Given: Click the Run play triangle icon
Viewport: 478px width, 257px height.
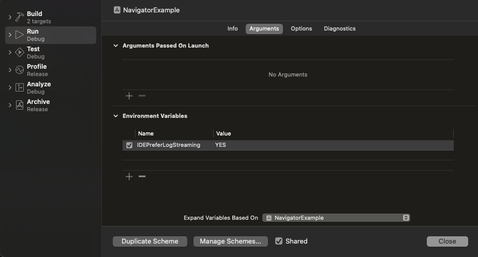Looking at the screenshot, I should (x=20, y=35).
